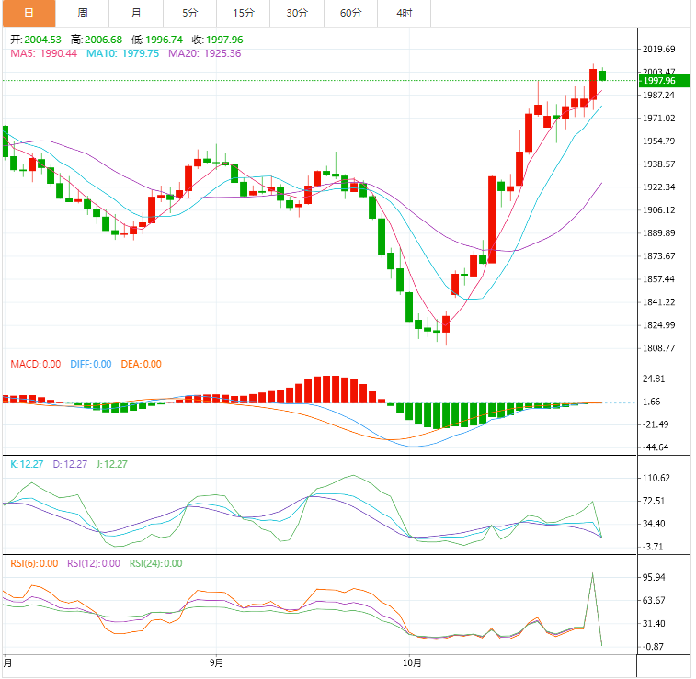Viewport: 696px width, 679px height.
Task: Switch to the 5分 chart tab
Action: pyautogui.click(x=190, y=13)
